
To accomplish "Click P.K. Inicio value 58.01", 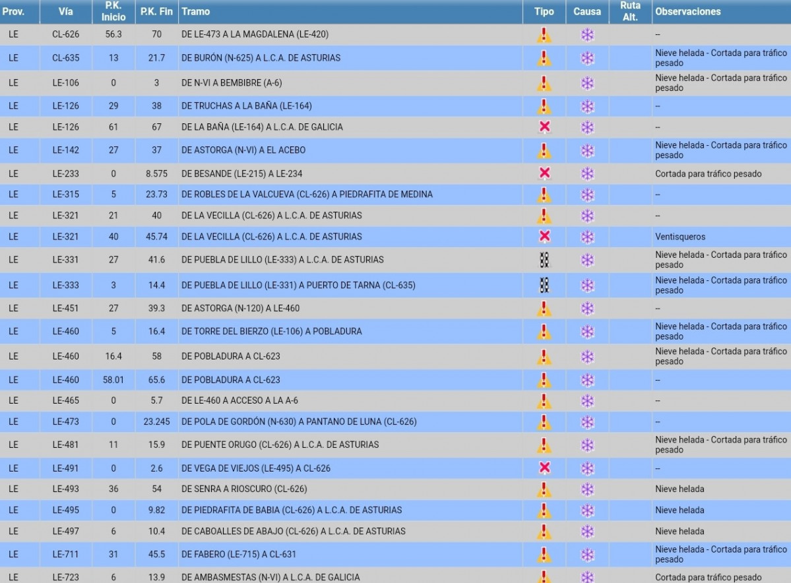I will [x=113, y=380].
